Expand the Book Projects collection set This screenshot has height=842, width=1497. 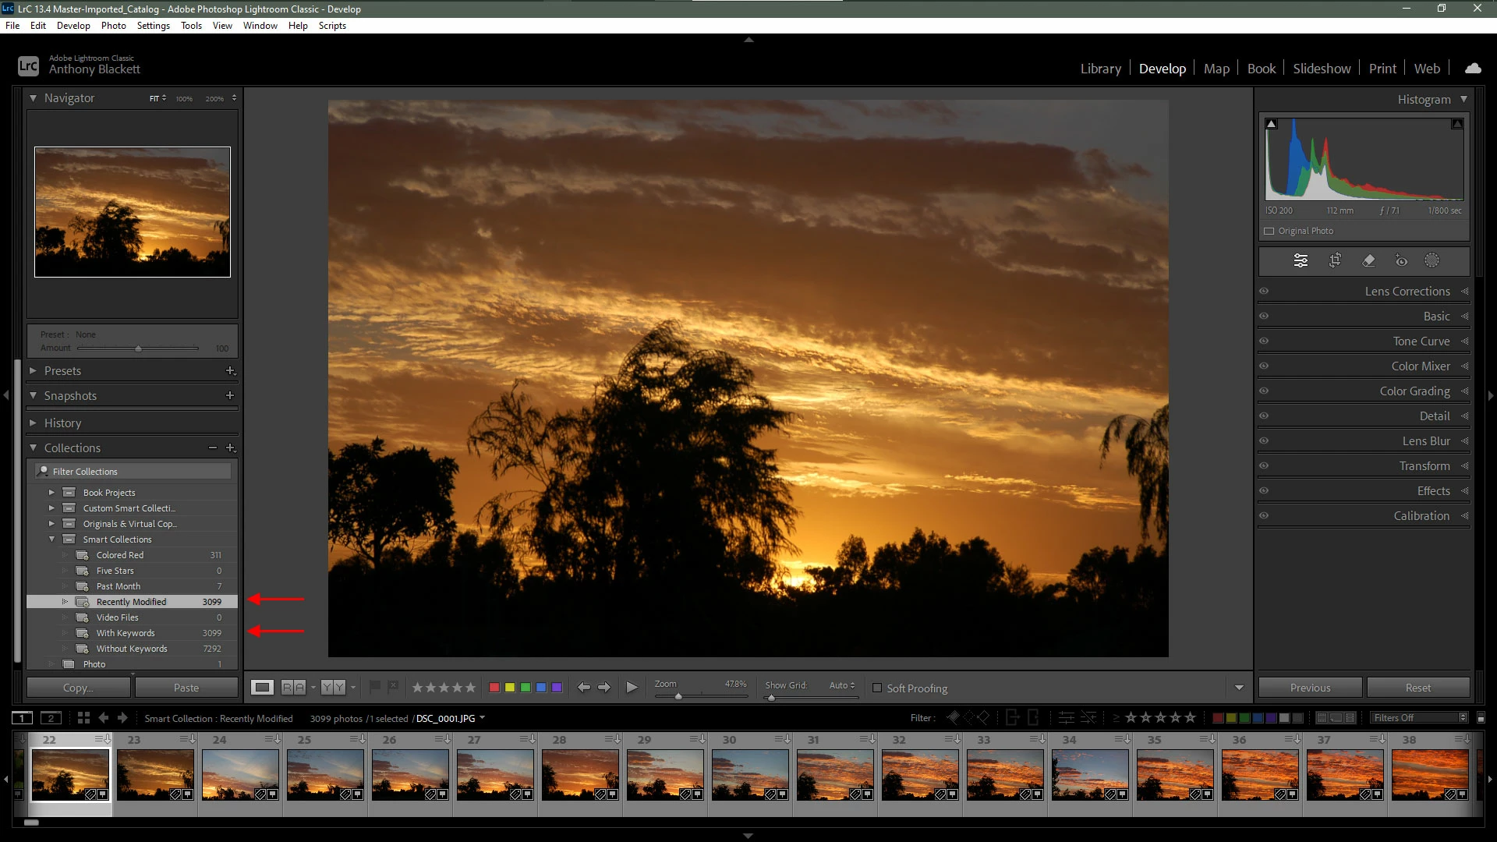click(x=51, y=493)
